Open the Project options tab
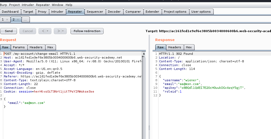The image size is (271, 139). (175, 12)
